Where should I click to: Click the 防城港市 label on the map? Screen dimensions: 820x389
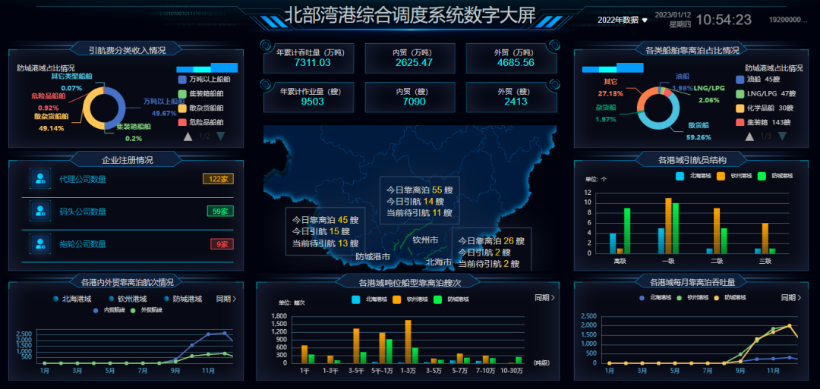tap(373, 256)
